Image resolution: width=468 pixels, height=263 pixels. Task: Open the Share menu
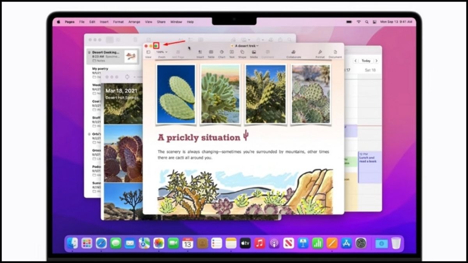[161, 22]
